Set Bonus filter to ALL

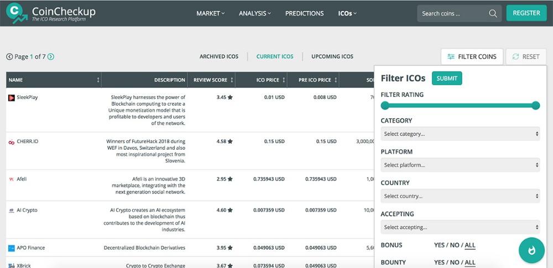(469, 245)
